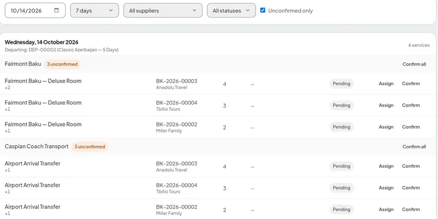Click Confirm all for Caspian Coach Transport

[414, 147]
